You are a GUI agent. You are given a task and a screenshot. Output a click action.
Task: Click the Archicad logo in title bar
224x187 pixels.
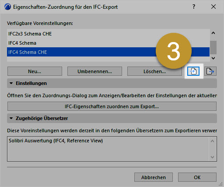point(7,7)
